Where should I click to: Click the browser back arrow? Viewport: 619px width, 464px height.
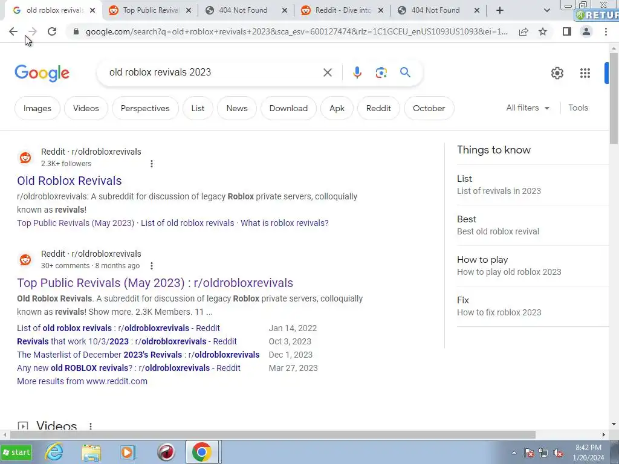13,31
